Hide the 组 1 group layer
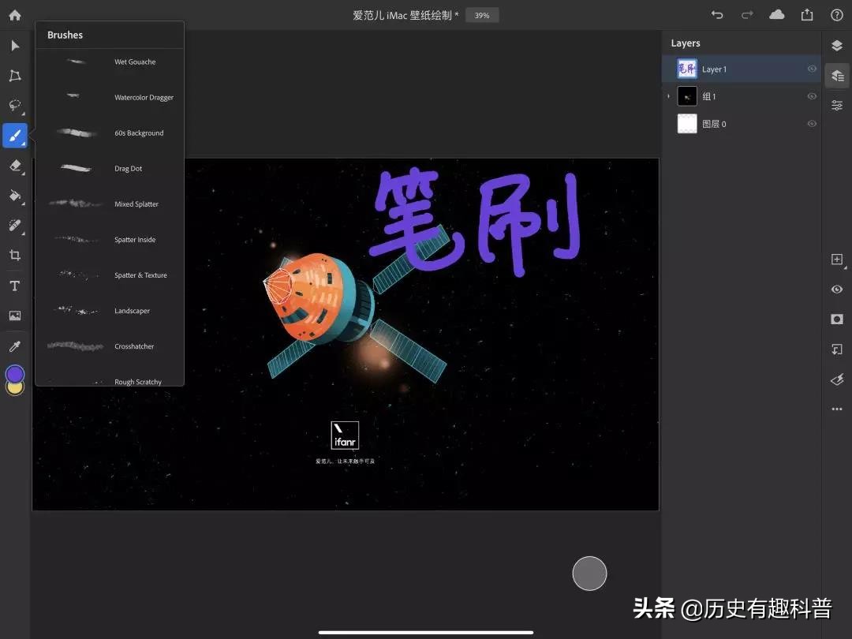This screenshot has width=852, height=639. tap(812, 96)
